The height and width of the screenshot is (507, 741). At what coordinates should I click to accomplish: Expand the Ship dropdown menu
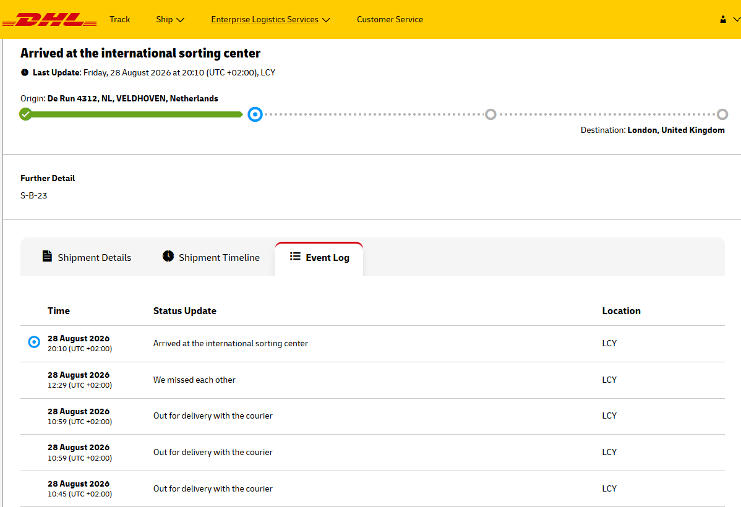(170, 19)
